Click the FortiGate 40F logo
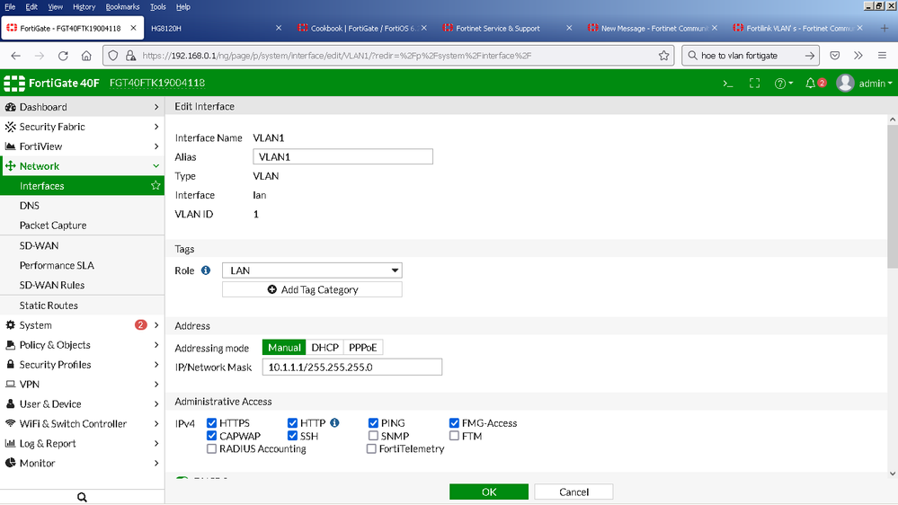This screenshot has height=505, width=898. click(x=51, y=83)
